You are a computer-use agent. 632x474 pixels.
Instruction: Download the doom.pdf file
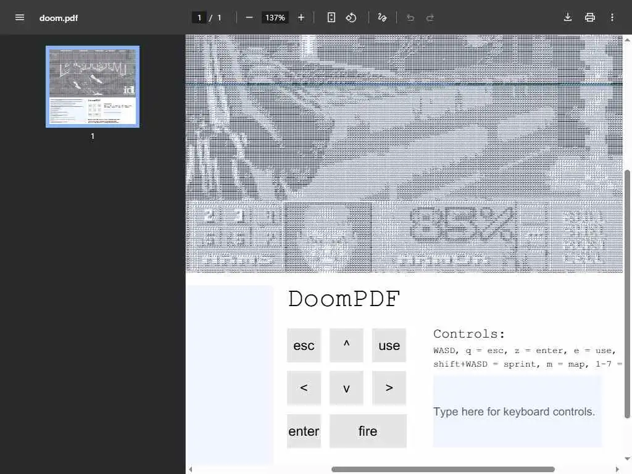click(568, 17)
